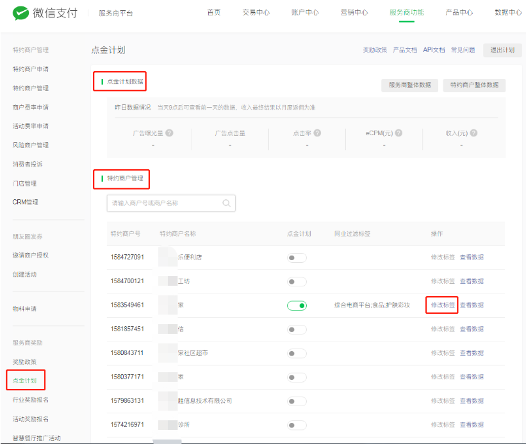Open the 产品文档 link
526x444 pixels.
tap(405, 50)
